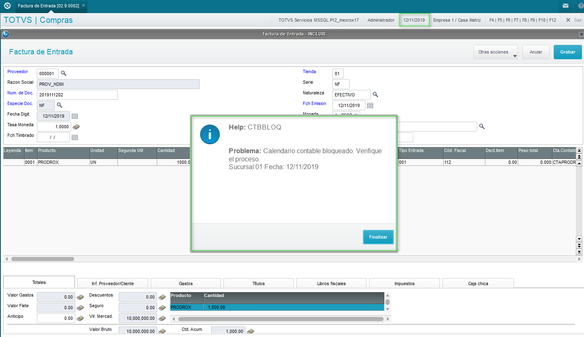The image size is (584, 337).
Task: Open calculator icon for Valor Flete
Action: pyautogui.click(x=81, y=308)
